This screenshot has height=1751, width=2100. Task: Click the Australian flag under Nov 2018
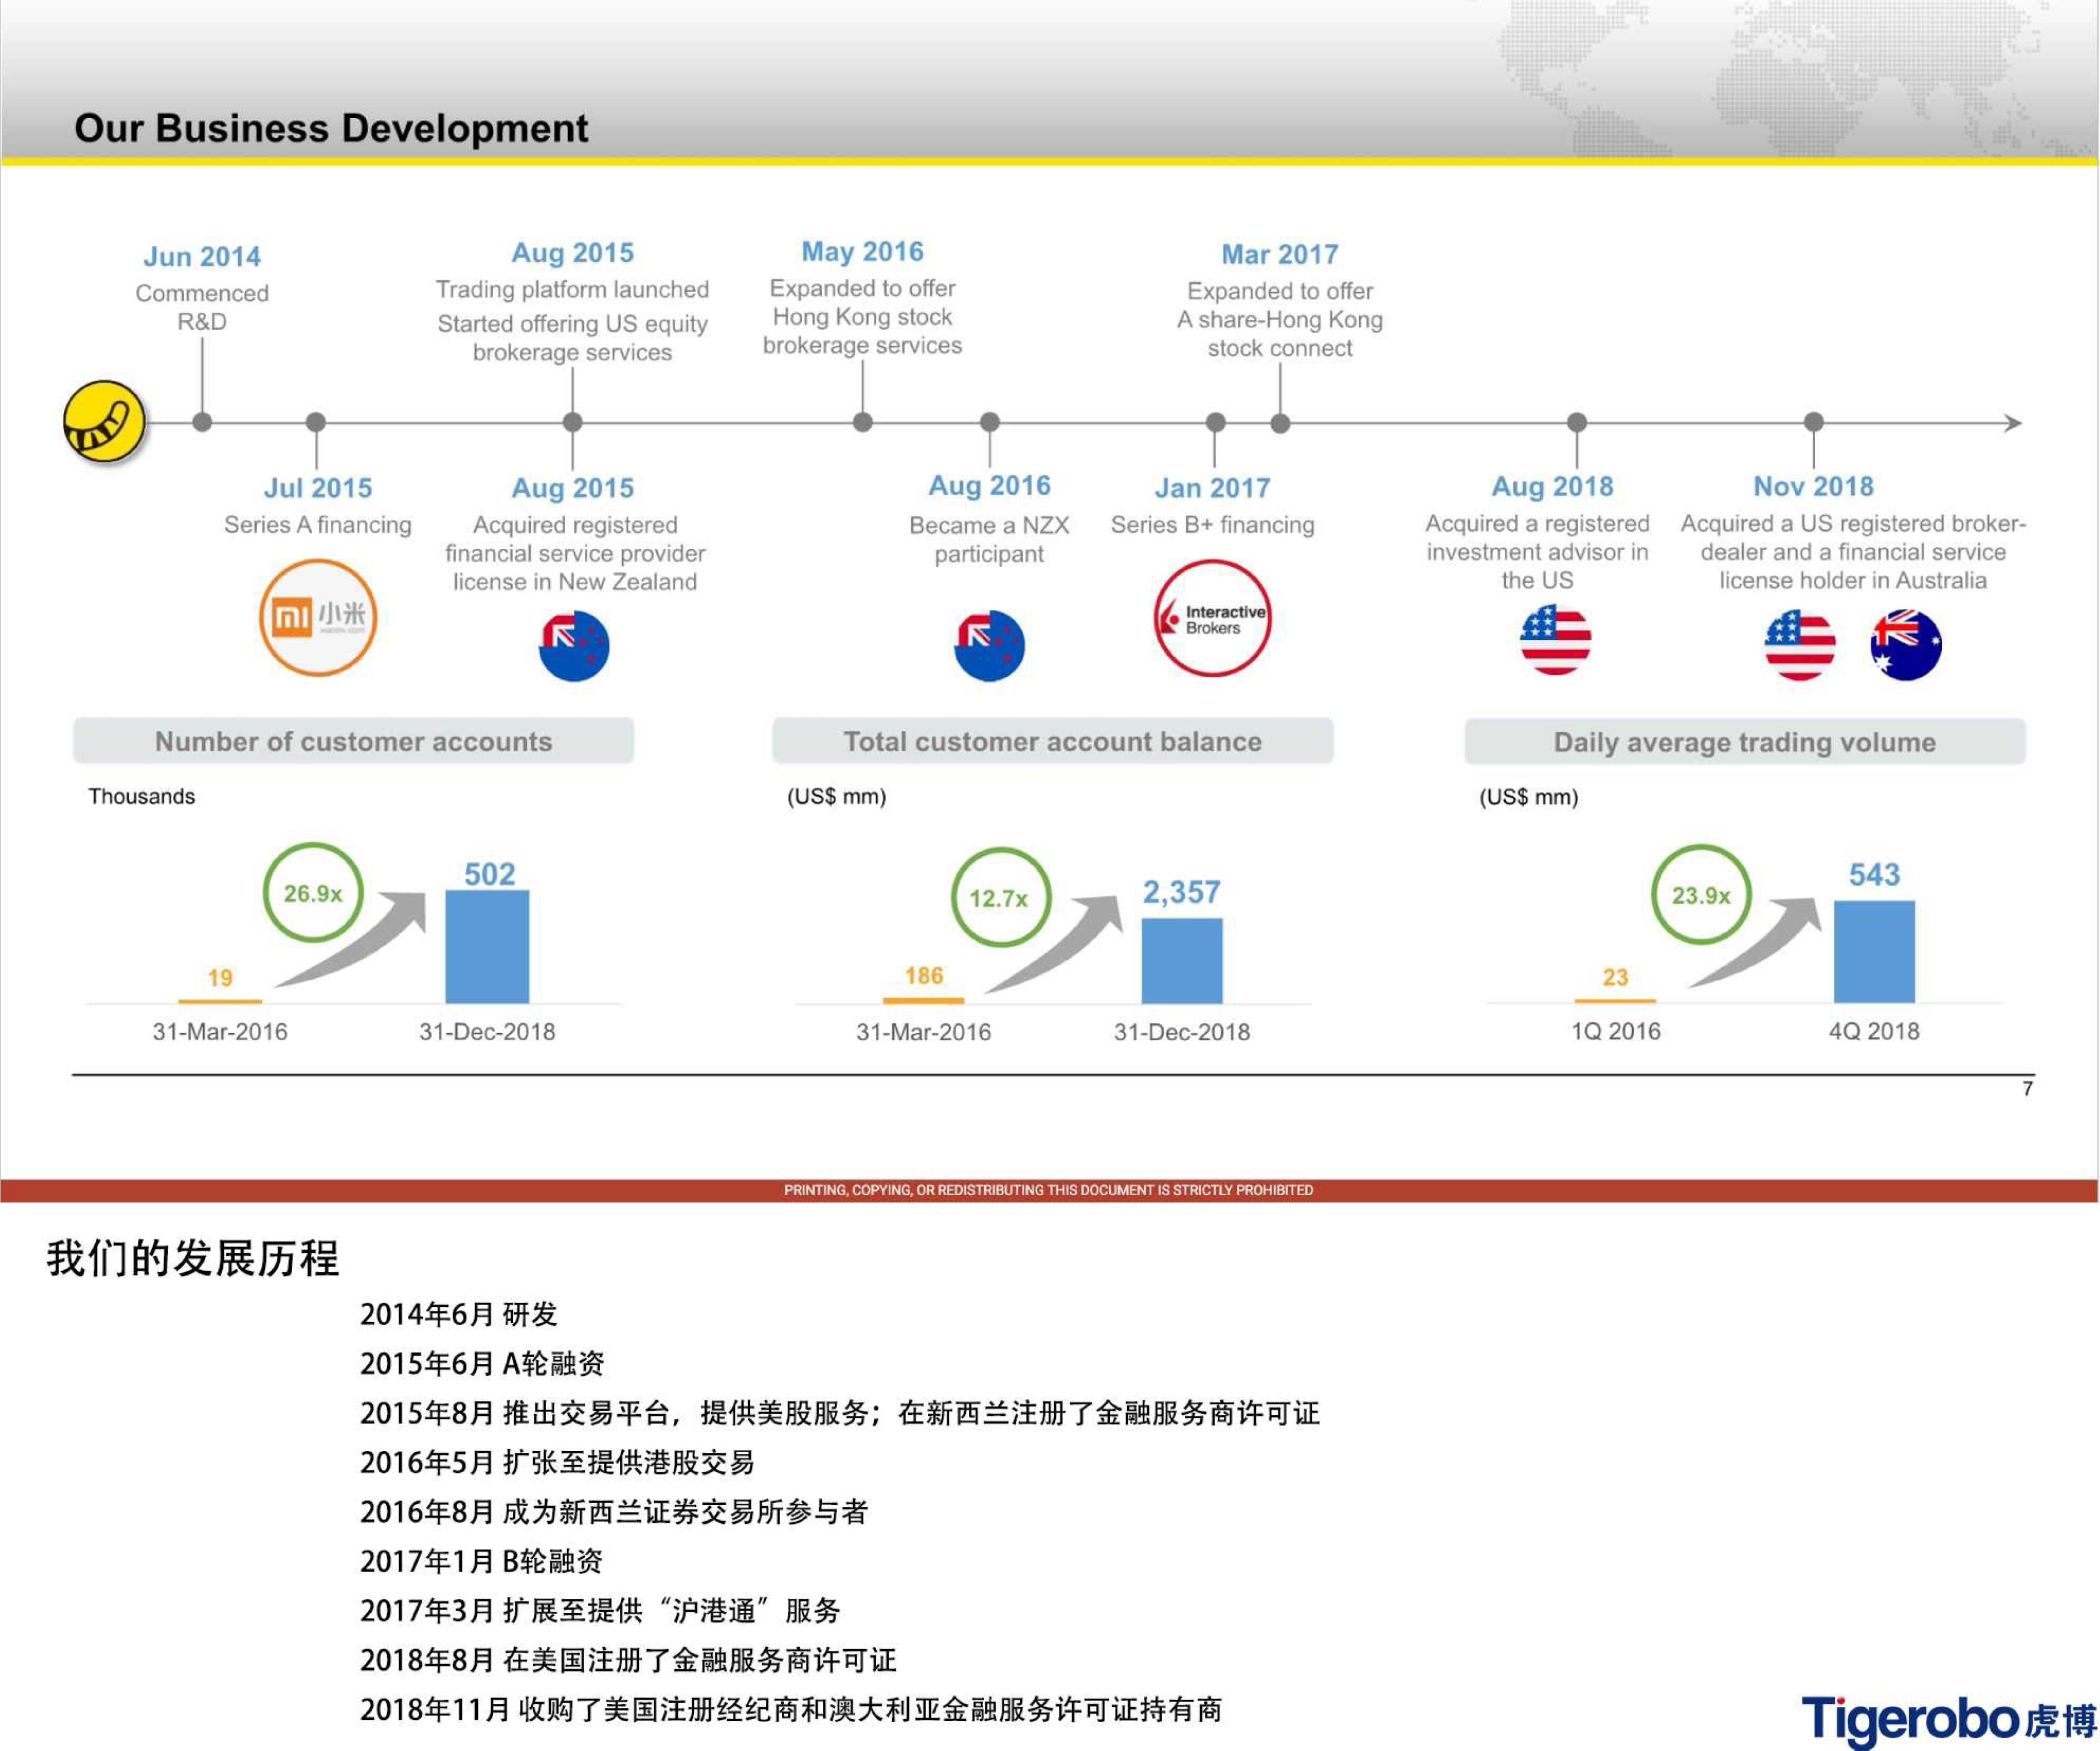1906,645
